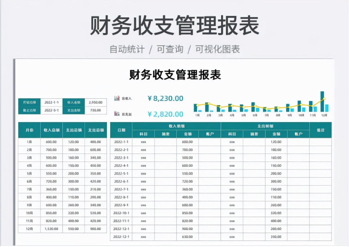
Task: Select the 支出金额 value 700.00
Action: 95,110
